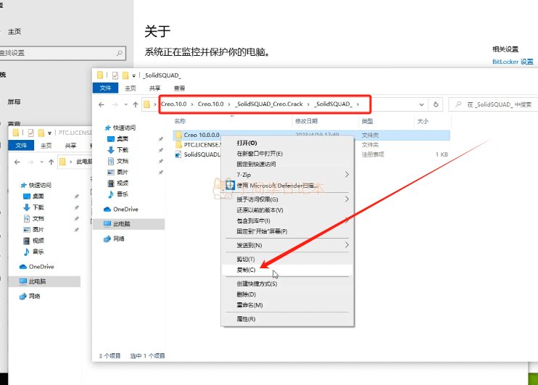The width and height of the screenshot is (538, 385).
Task: Choose 创建快捷方式(S)
Action: [x=288, y=283]
